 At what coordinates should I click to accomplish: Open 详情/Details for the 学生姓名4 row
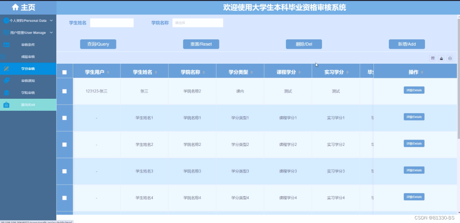(x=414, y=197)
